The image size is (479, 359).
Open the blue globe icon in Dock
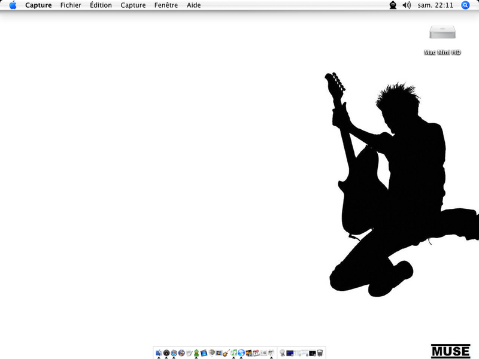pos(241,353)
